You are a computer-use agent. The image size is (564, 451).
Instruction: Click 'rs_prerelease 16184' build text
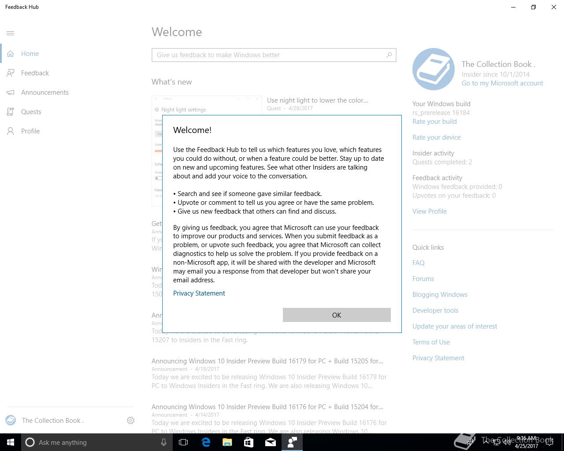(441, 113)
